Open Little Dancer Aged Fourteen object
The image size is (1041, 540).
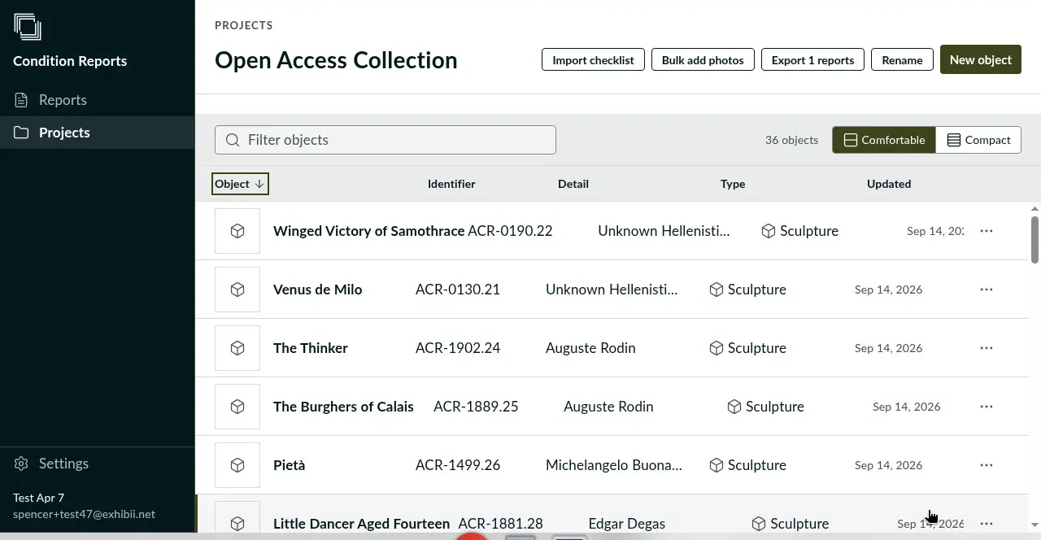point(361,524)
